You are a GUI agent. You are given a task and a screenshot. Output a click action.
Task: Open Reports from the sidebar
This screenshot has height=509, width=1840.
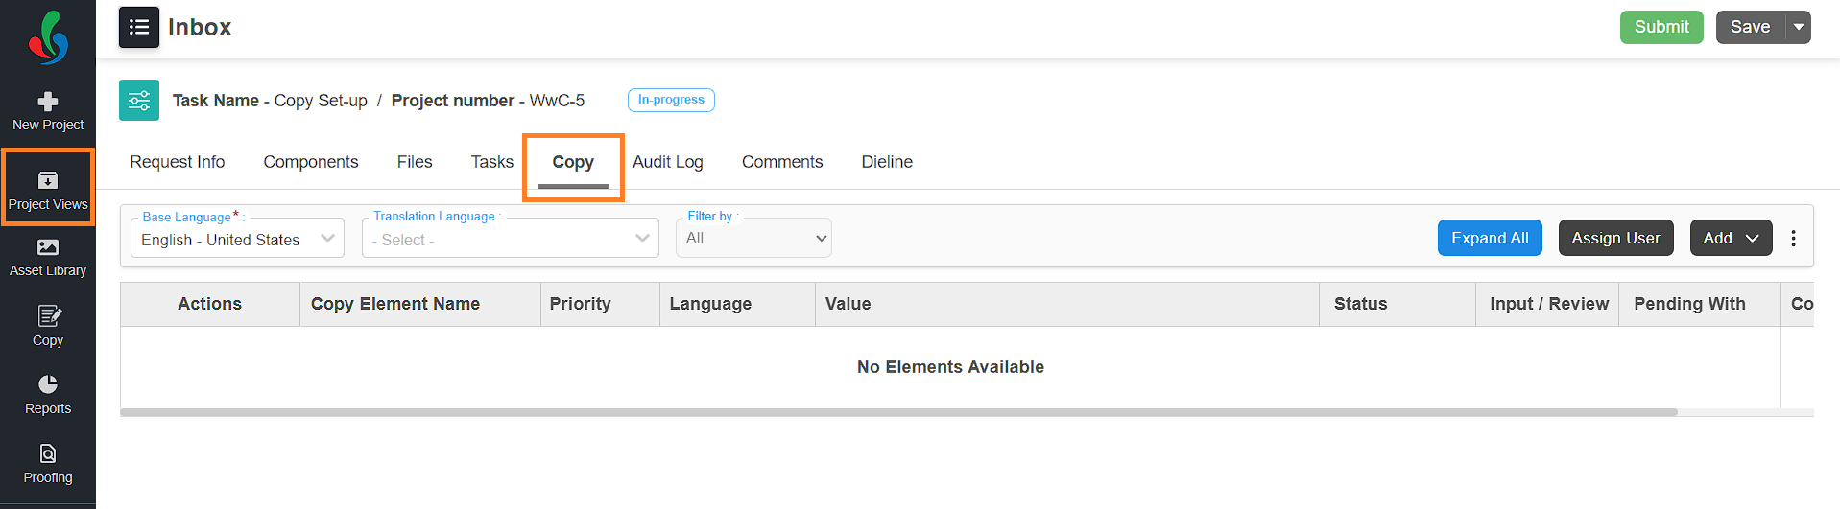pos(48,394)
